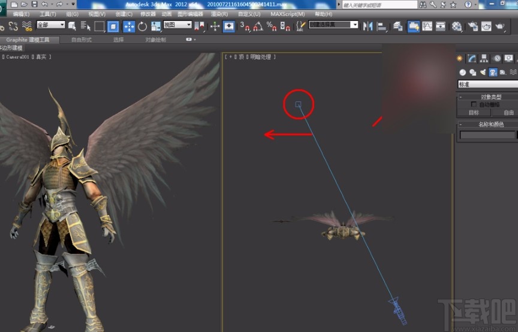
Task: Toggle Window/Crossing selection mode
Action: coord(113,26)
